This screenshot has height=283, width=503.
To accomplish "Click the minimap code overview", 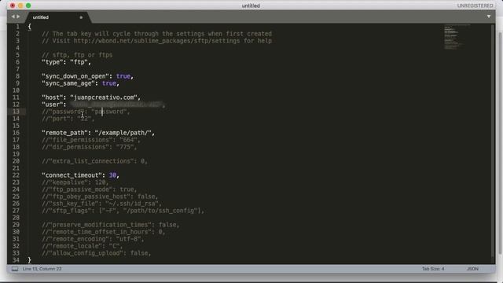I will [457, 37].
